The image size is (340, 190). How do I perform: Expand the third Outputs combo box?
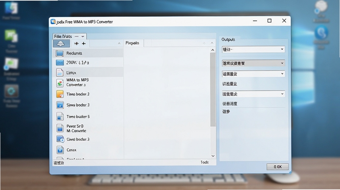282,74
